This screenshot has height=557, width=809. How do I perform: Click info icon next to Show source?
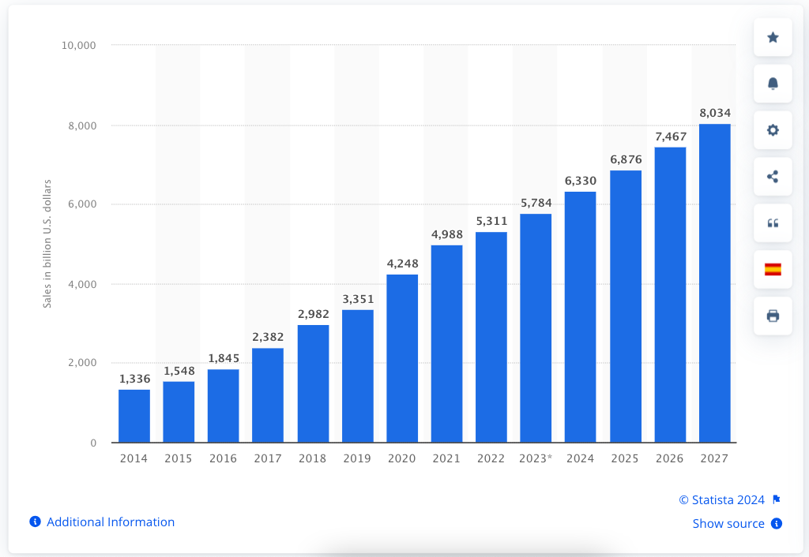[777, 523]
